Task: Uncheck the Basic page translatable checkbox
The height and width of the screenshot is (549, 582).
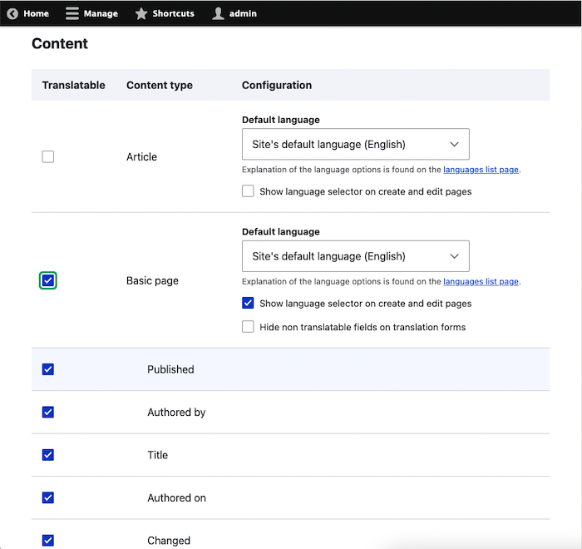Action: pos(48,281)
